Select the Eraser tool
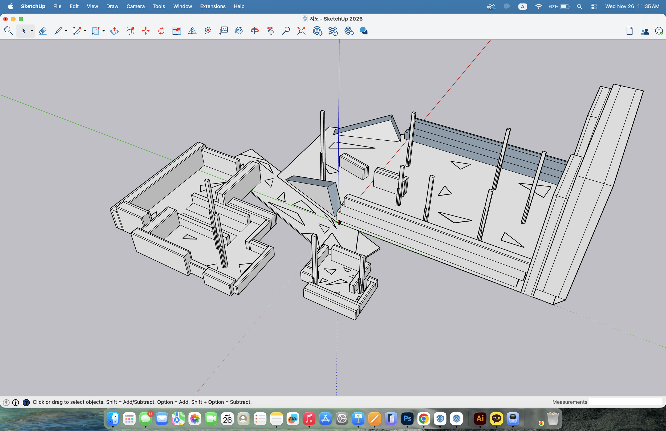 (x=43, y=31)
